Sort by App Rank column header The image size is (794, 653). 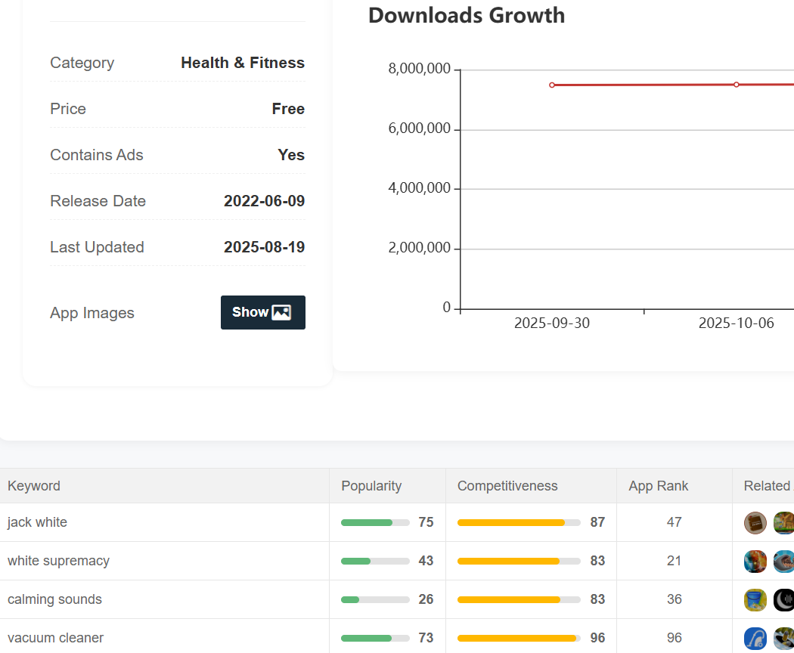tap(659, 486)
